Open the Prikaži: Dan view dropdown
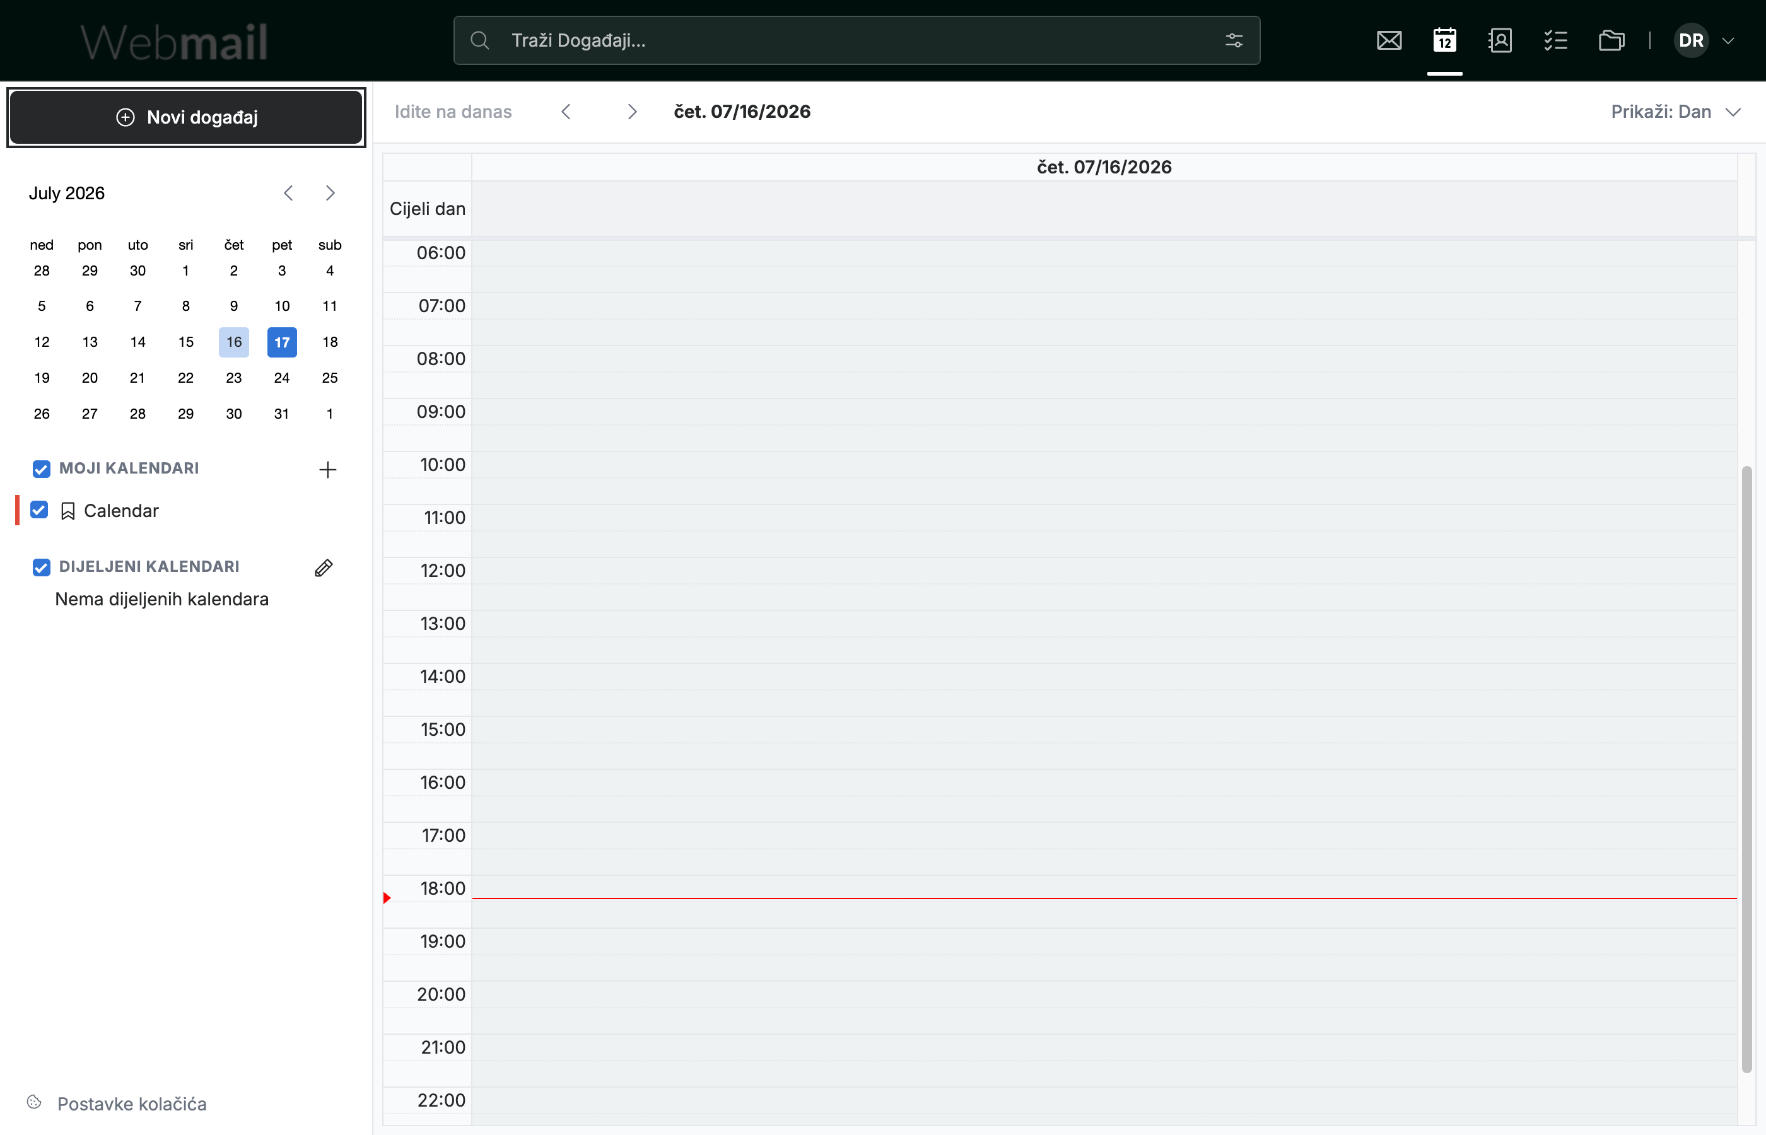The width and height of the screenshot is (1766, 1135). point(1675,111)
